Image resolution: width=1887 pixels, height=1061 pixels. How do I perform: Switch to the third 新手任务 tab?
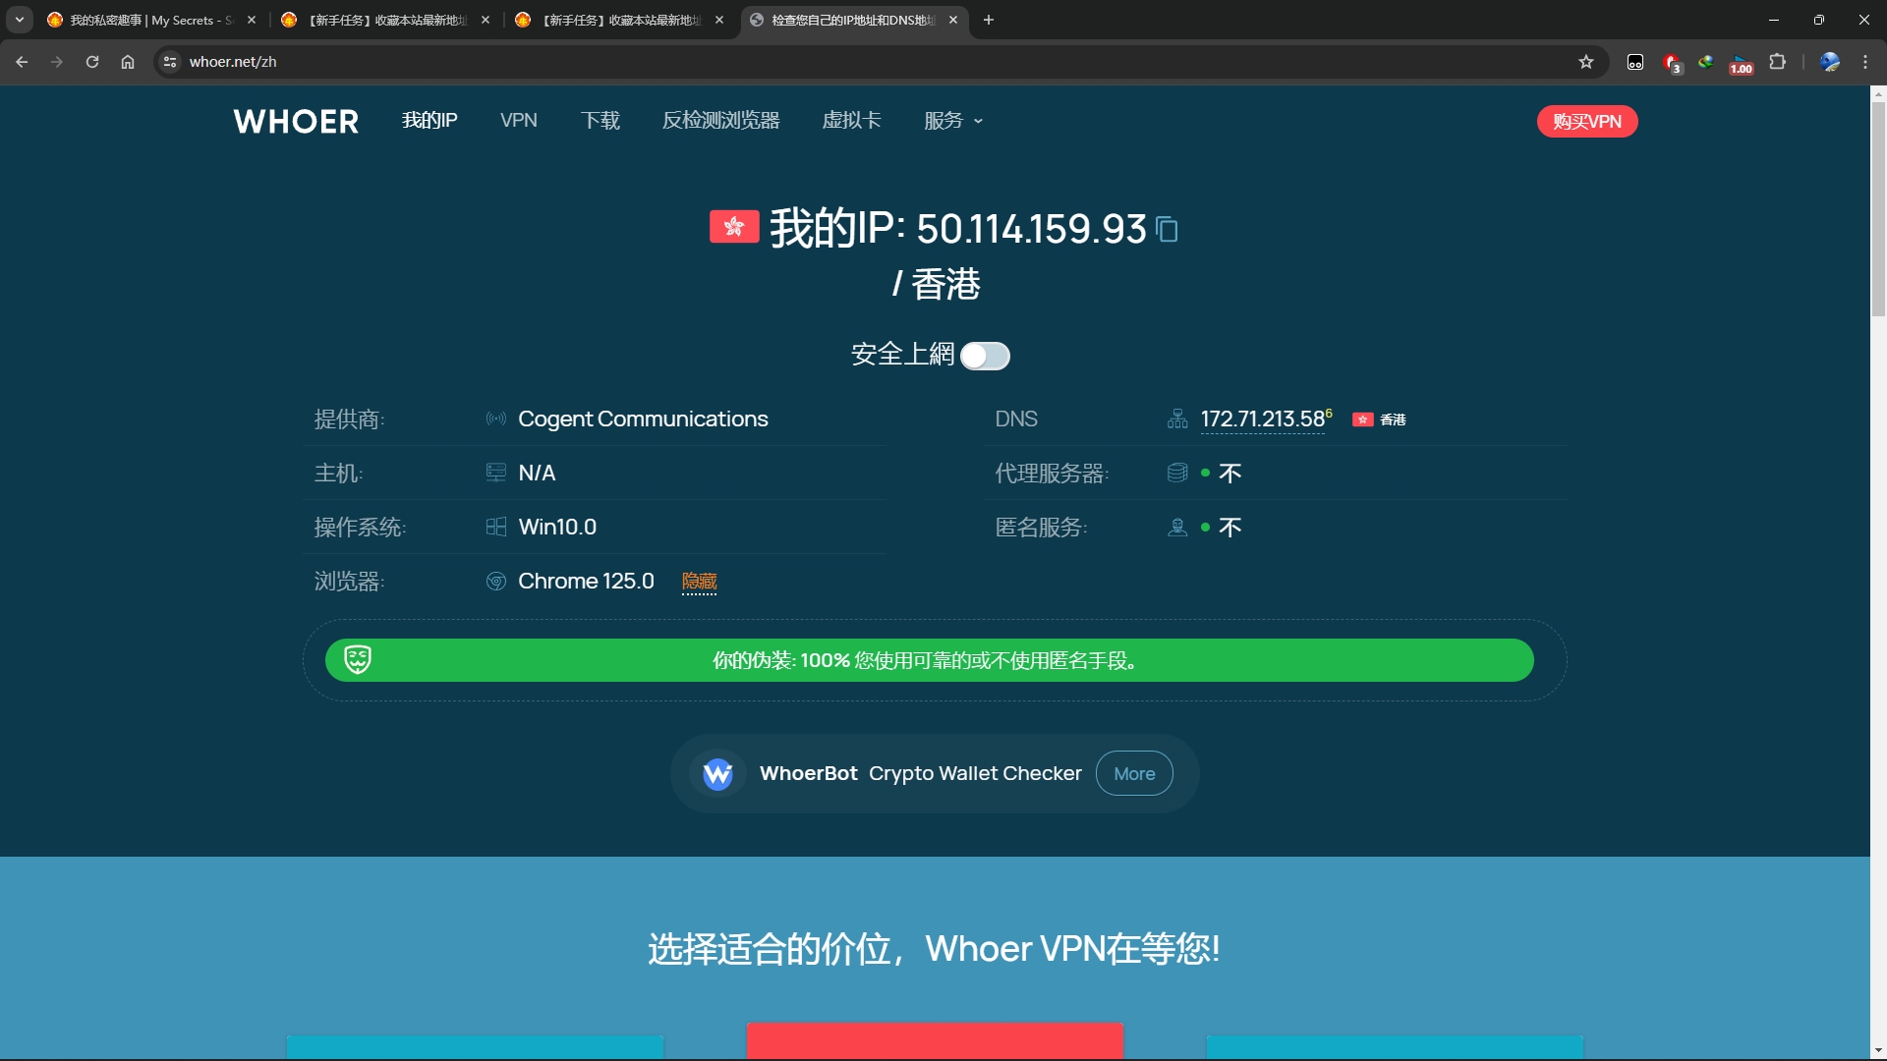click(620, 20)
